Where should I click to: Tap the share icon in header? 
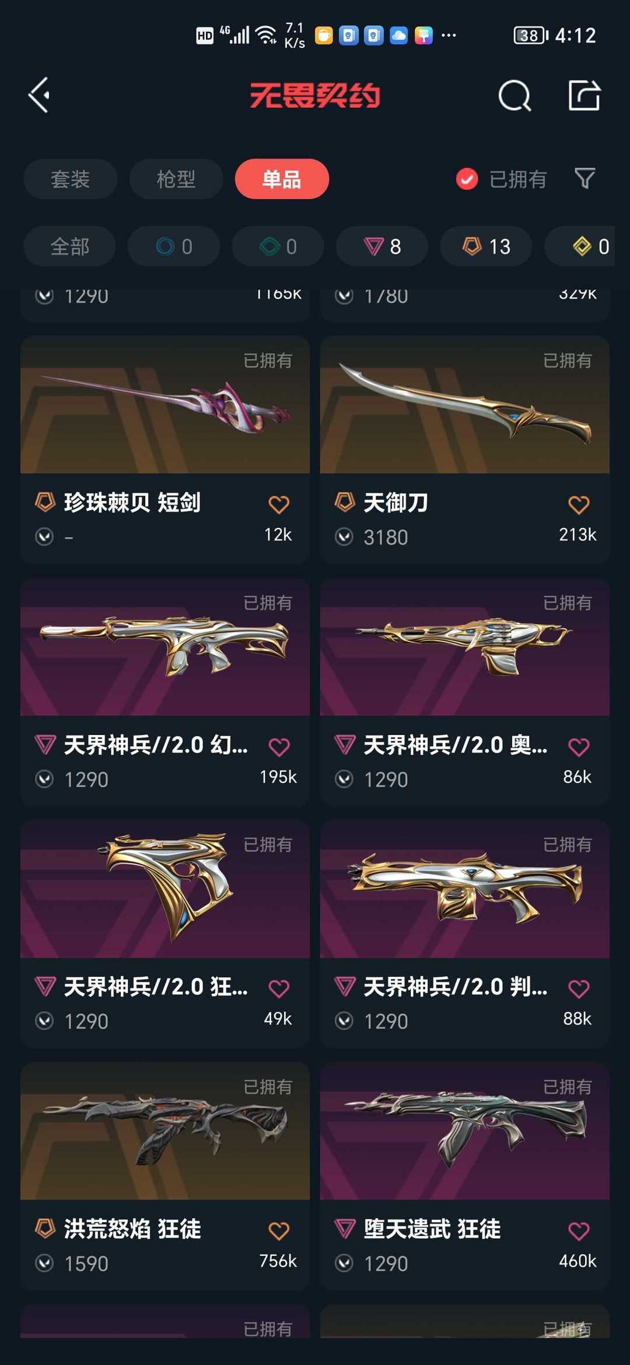pyautogui.click(x=584, y=95)
